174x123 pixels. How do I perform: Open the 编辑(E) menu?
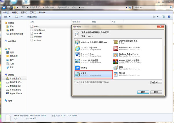click(x=15, y=13)
